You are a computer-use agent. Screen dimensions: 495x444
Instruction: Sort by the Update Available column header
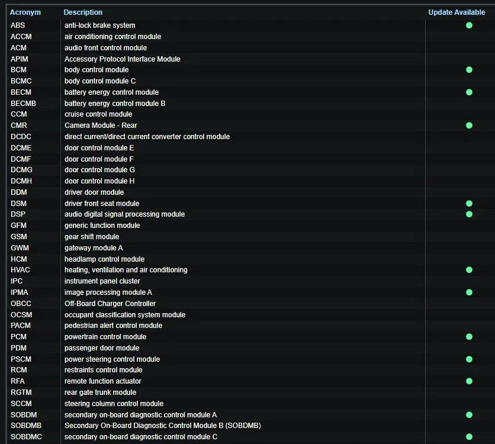pos(457,12)
